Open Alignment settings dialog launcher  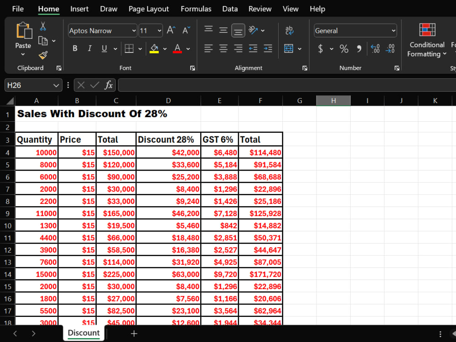point(305,68)
